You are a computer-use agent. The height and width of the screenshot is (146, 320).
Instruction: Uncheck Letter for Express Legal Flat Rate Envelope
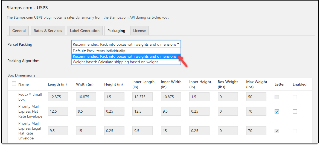click(277, 131)
